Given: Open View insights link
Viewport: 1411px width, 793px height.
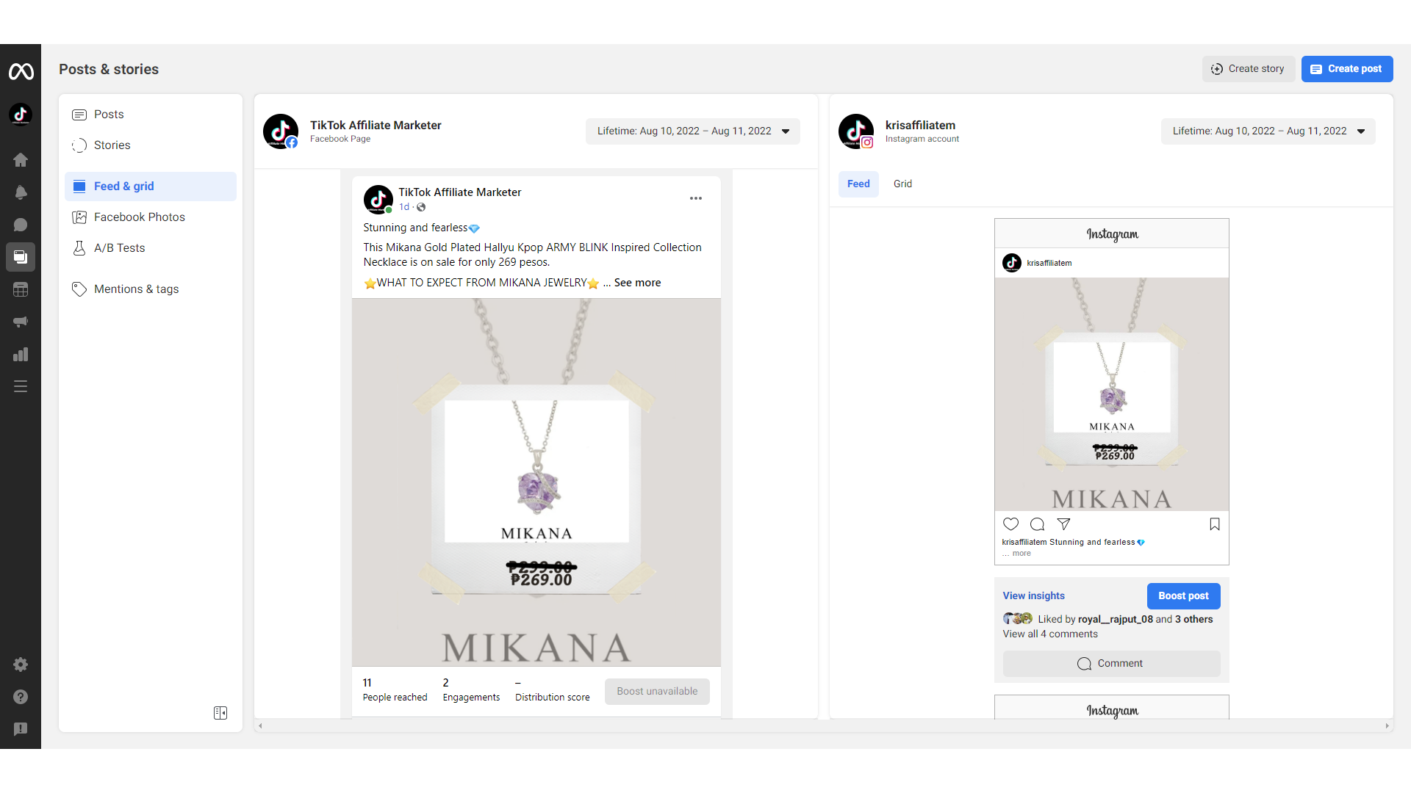Looking at the screenshot, I should 1033,596.
